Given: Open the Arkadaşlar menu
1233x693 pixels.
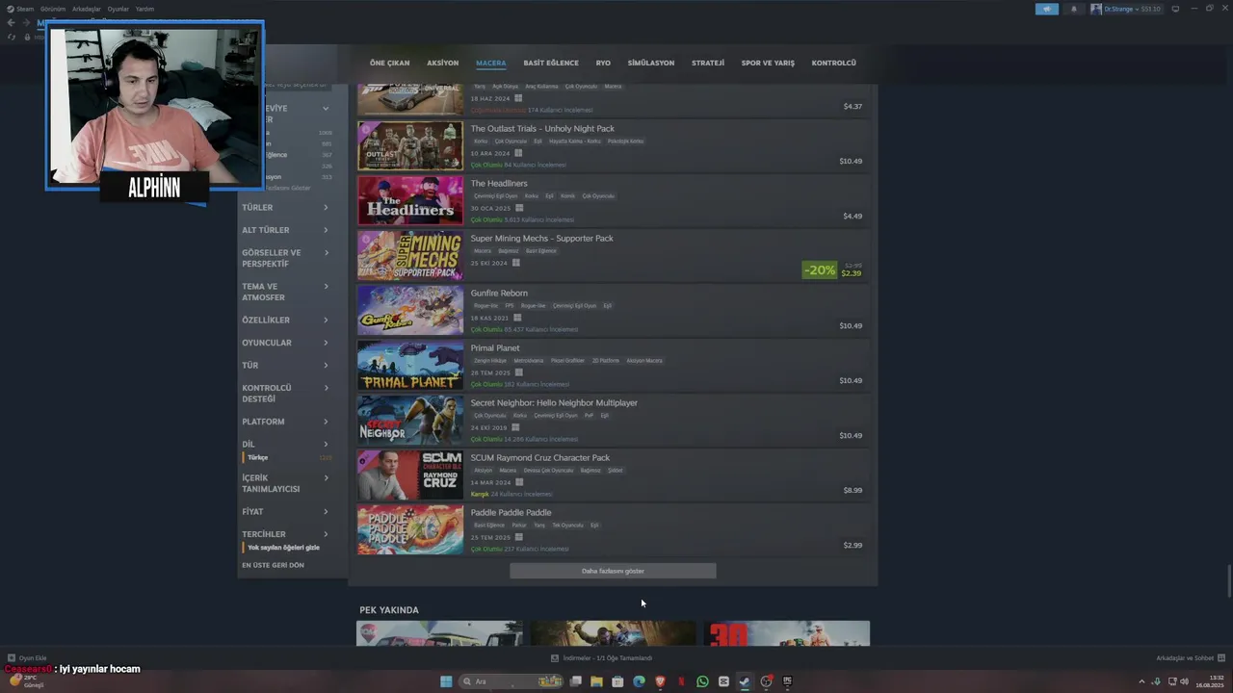Looking at the screenshot, I should pyautogui.click(x=87, y=9).
